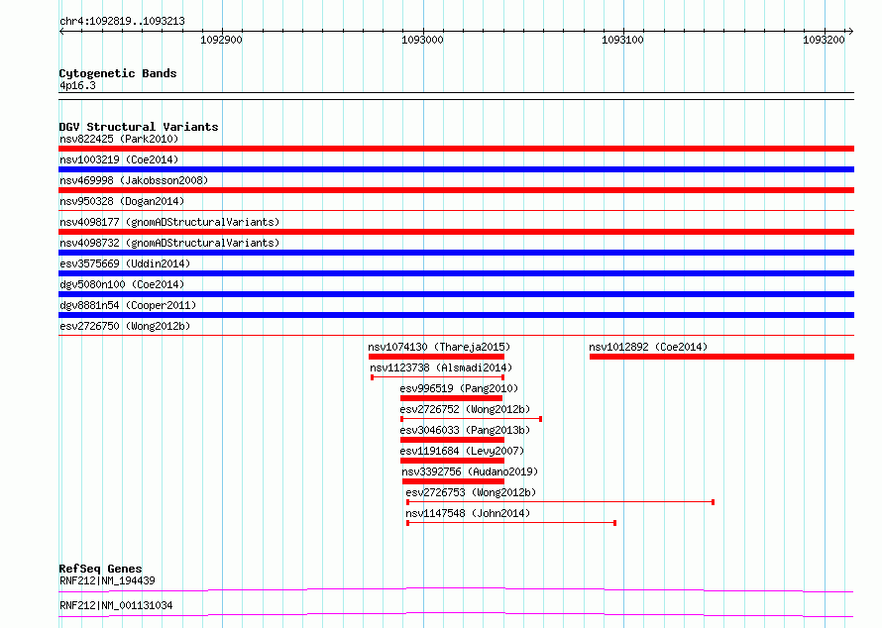The height and width of the screenshot is (628, 882).
Task: Open the nsv4098177 gnomAD variant label
Action: [x=169, y=222]
